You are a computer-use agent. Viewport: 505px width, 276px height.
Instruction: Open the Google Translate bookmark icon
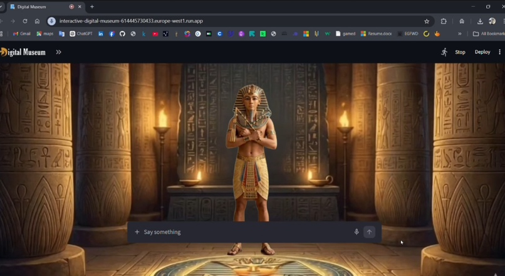coord(61,33)
